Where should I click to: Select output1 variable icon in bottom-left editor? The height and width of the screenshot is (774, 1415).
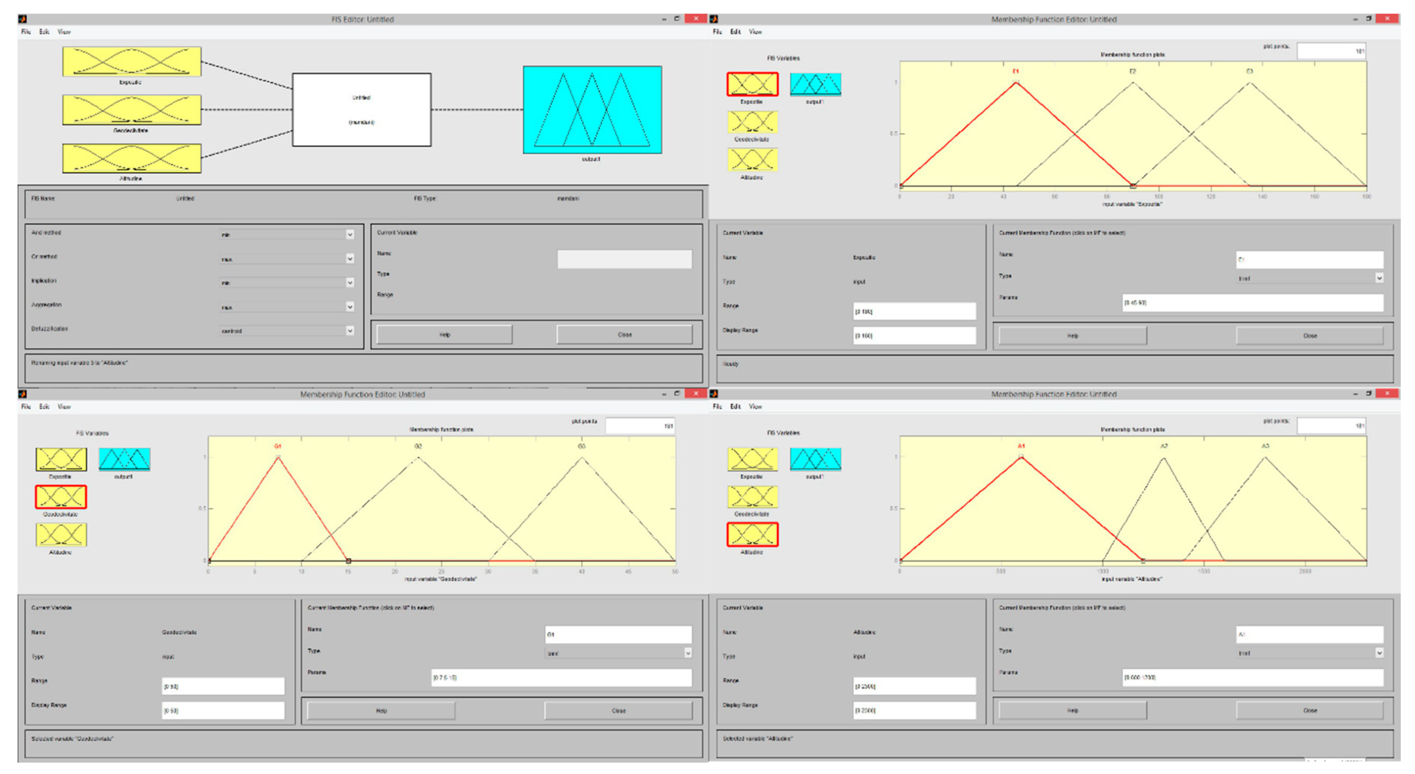coord(124,459)
